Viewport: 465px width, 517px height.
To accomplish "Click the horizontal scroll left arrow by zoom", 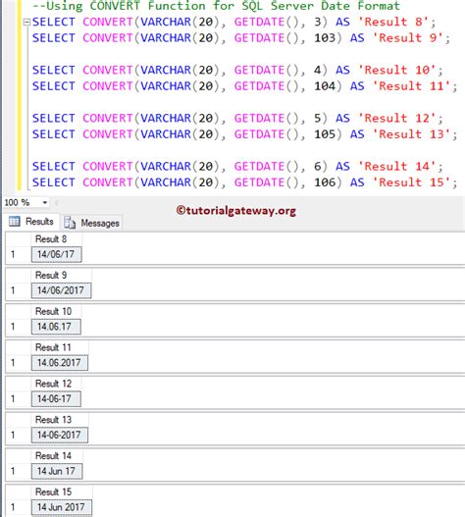I will 56,202.
